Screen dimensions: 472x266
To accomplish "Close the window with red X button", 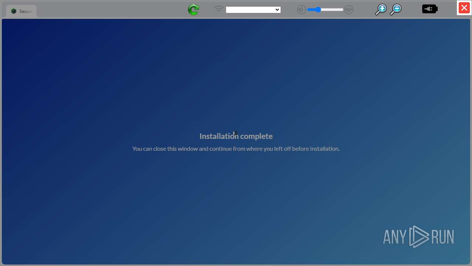I will pos(464,8).
